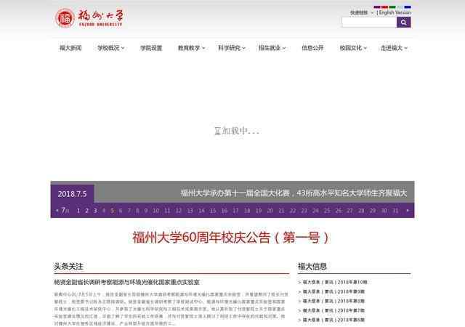This screenshot has width=465, height=327.
Task: Select the purple theme color swatch
Action: (x=377, y=7)
